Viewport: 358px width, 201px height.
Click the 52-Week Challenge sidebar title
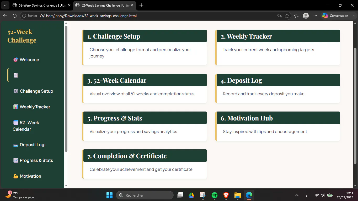pyautogui.click(x=22, y=36)
